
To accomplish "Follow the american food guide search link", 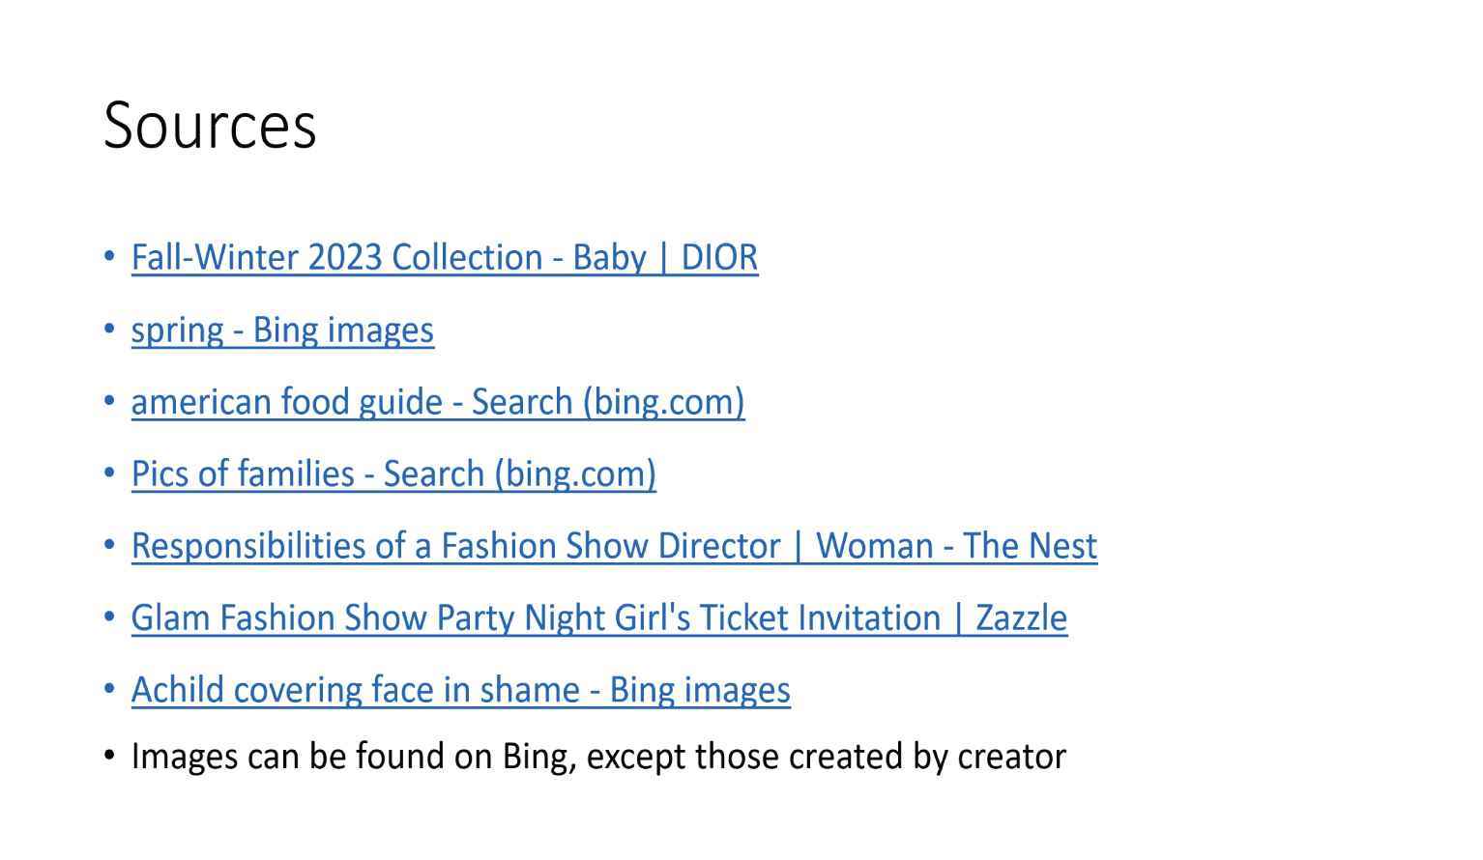I will coord(438,402).
